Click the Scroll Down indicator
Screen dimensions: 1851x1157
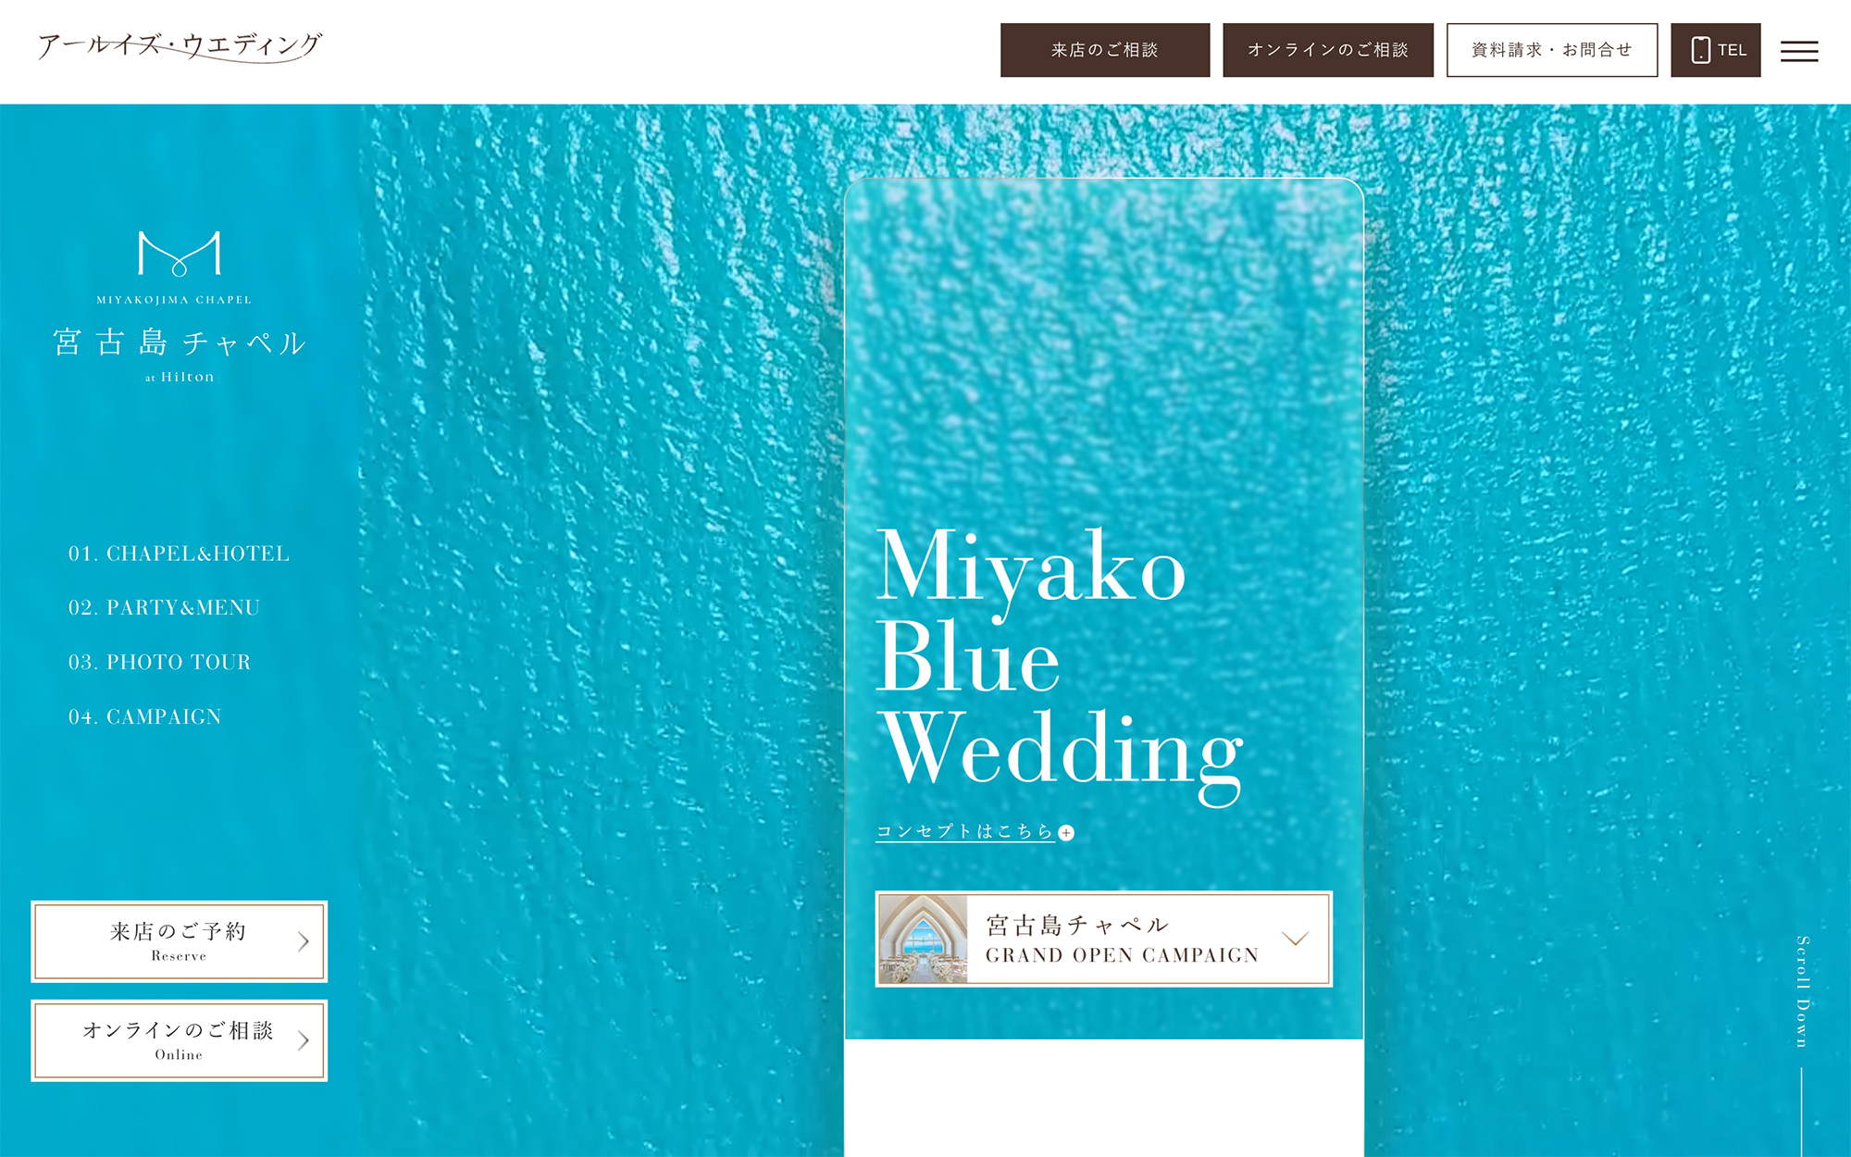(1802, 992)
